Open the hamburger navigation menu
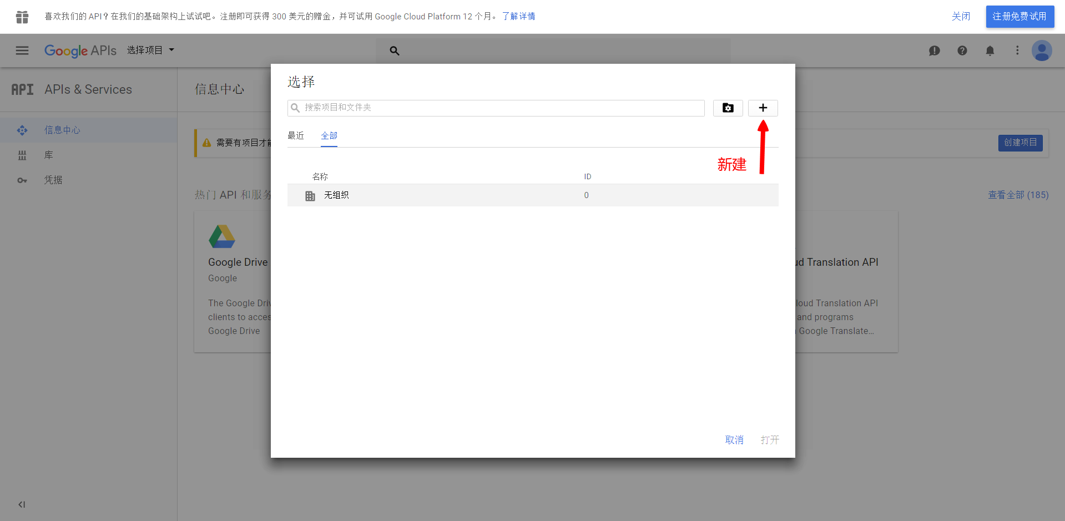The width and height of the screenshot is (1065, 521). point(22,50)
